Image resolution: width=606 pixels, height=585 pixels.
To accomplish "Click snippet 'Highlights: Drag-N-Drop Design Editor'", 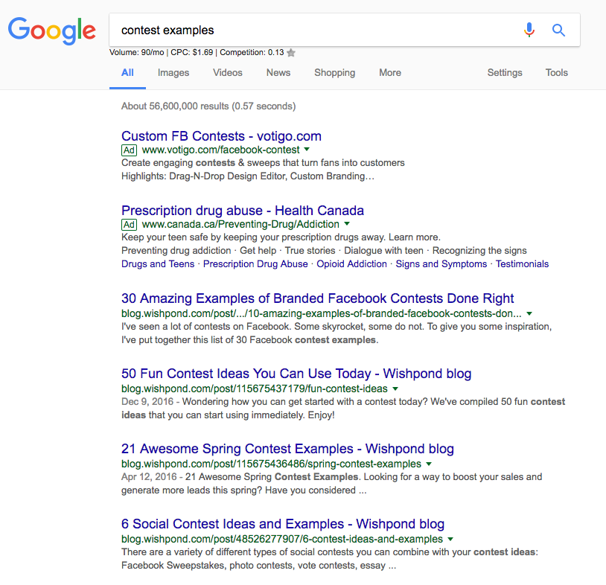I will pos(248,176).
